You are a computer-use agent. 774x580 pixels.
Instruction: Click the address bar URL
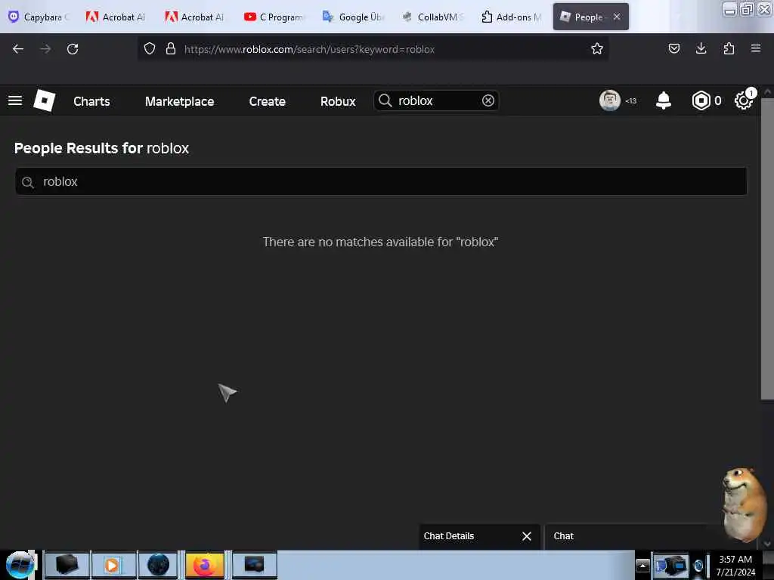pyautogui.click(x=309, y=49)
